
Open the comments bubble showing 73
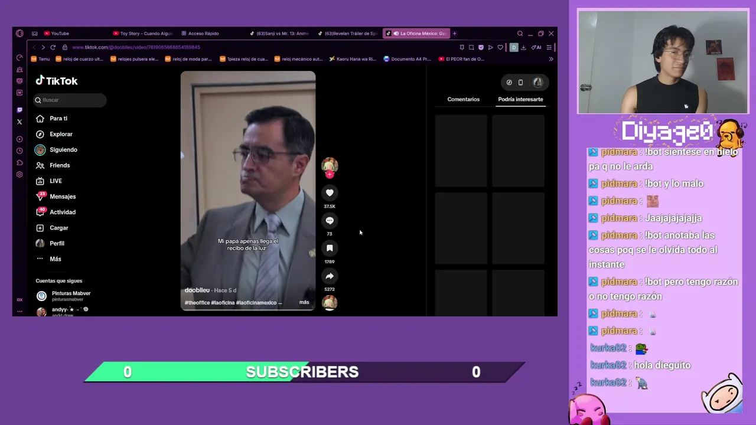point(330,220)
